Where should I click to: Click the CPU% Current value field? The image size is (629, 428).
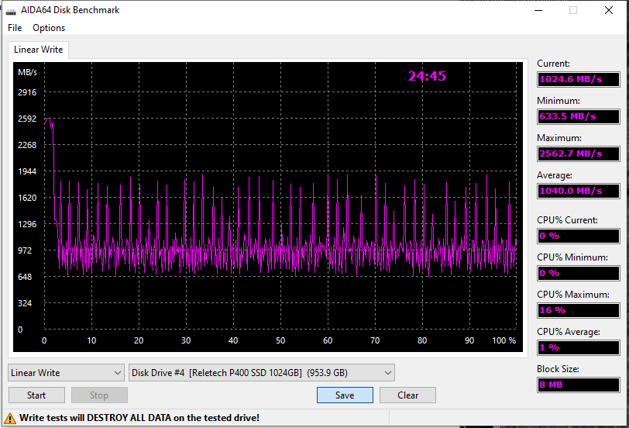[x=579, y=236]
